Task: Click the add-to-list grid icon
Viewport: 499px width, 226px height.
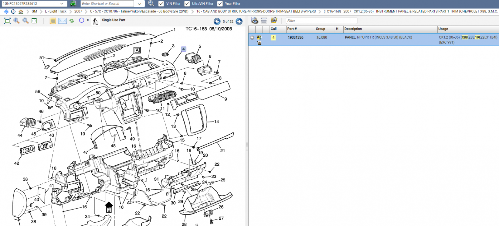Action: [274, 21]
